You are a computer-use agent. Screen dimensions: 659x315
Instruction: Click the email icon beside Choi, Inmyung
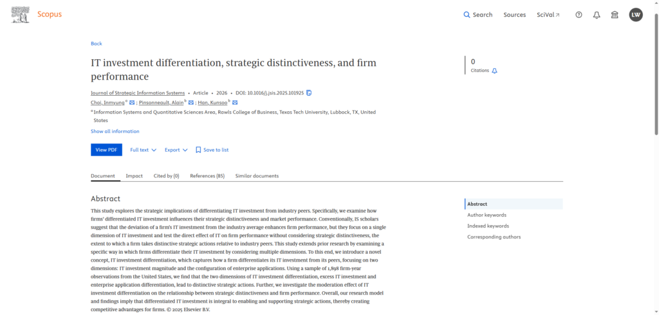132,103
